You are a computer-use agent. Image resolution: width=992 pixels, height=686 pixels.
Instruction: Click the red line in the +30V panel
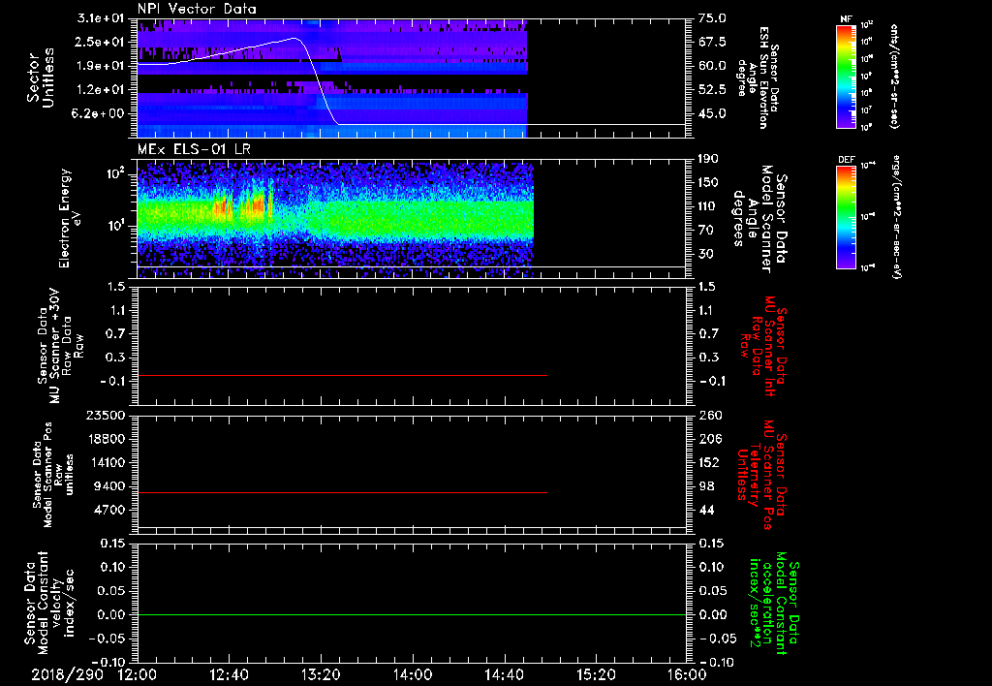(x=342, y=376)
